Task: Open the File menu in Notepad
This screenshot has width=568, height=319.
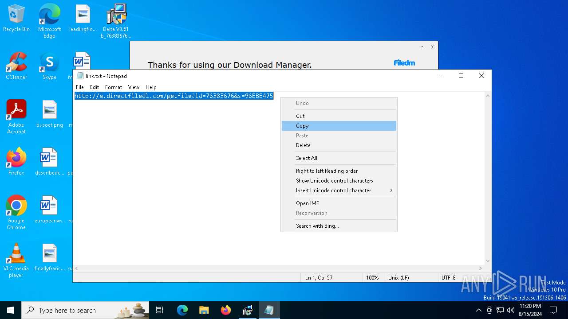Action: tap(80, 87)
